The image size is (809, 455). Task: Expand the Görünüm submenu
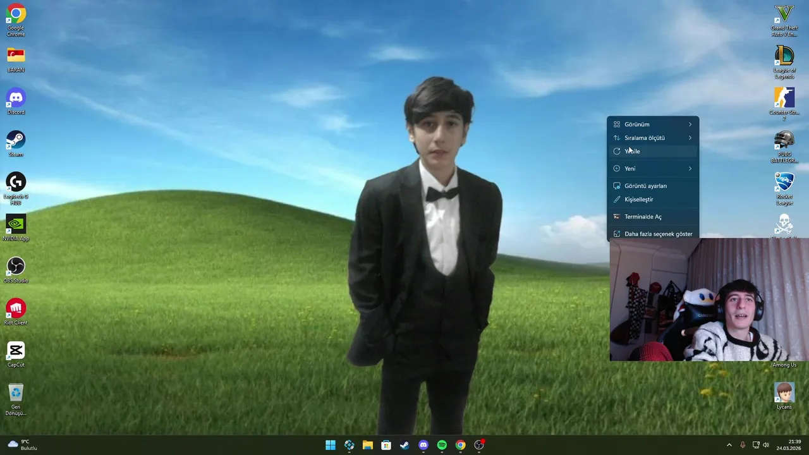(x=653, y=124)
